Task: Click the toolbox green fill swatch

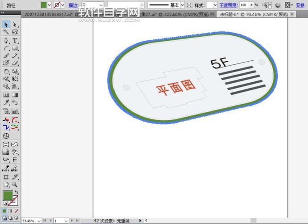Action: pos(8,195)
